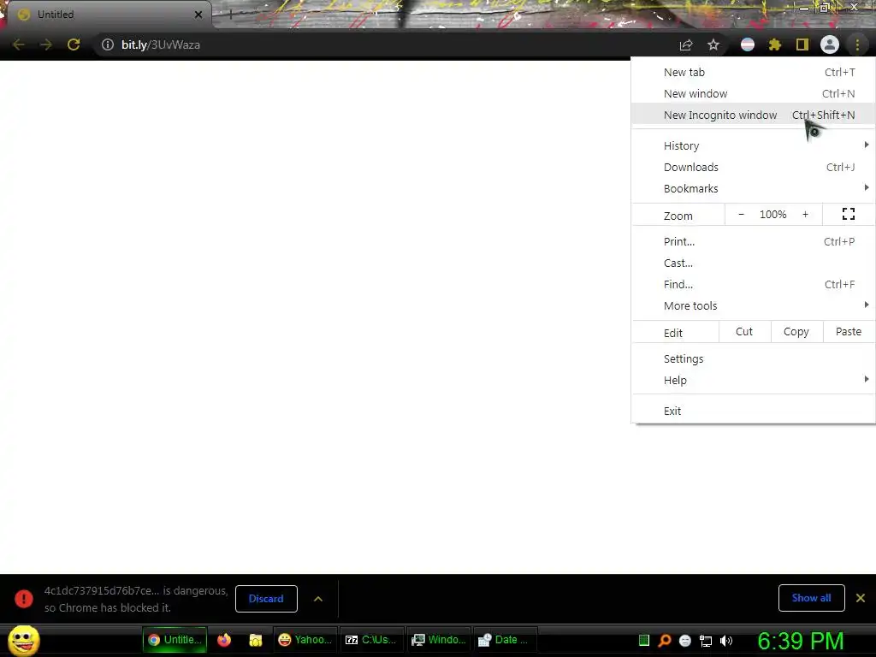Close the three-dot Chrome menu button
876x657 pixels.
[x=857, y=44]
